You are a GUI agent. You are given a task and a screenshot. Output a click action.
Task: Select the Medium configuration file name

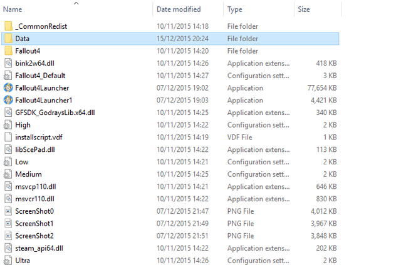pyautogui.click(x=28, y=174)
